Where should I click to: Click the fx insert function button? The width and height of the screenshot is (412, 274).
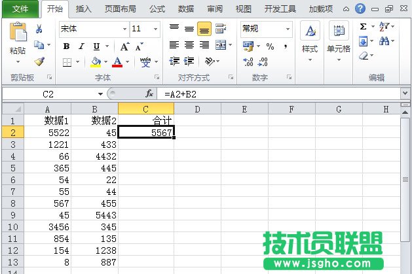tap(149, 94)
